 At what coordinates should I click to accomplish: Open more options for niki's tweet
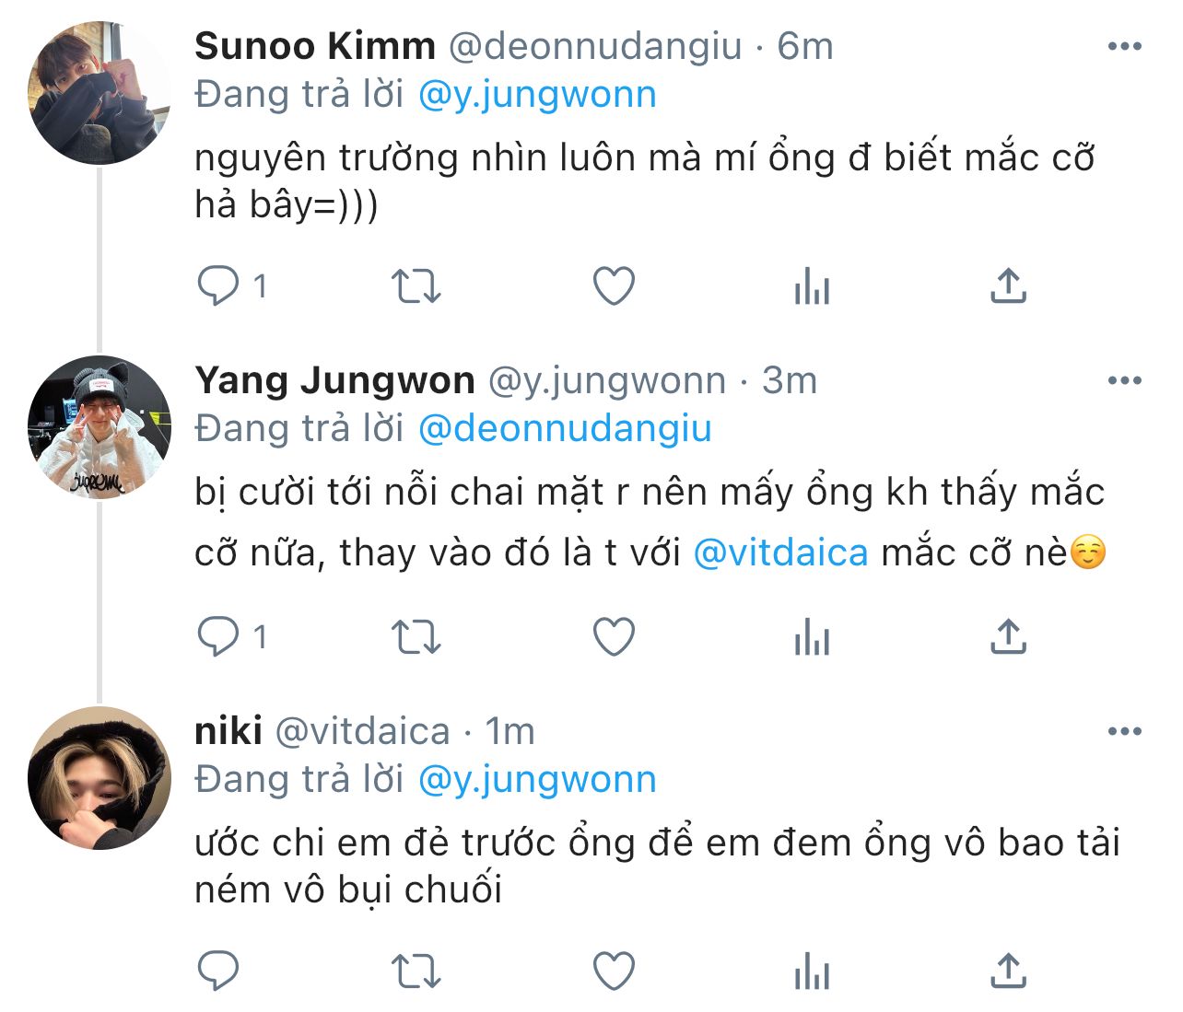1124,732
